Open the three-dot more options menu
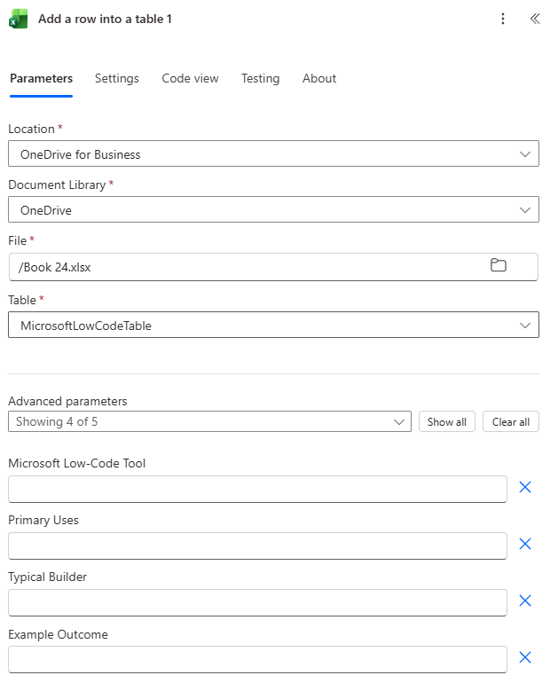 pos(502,19)
